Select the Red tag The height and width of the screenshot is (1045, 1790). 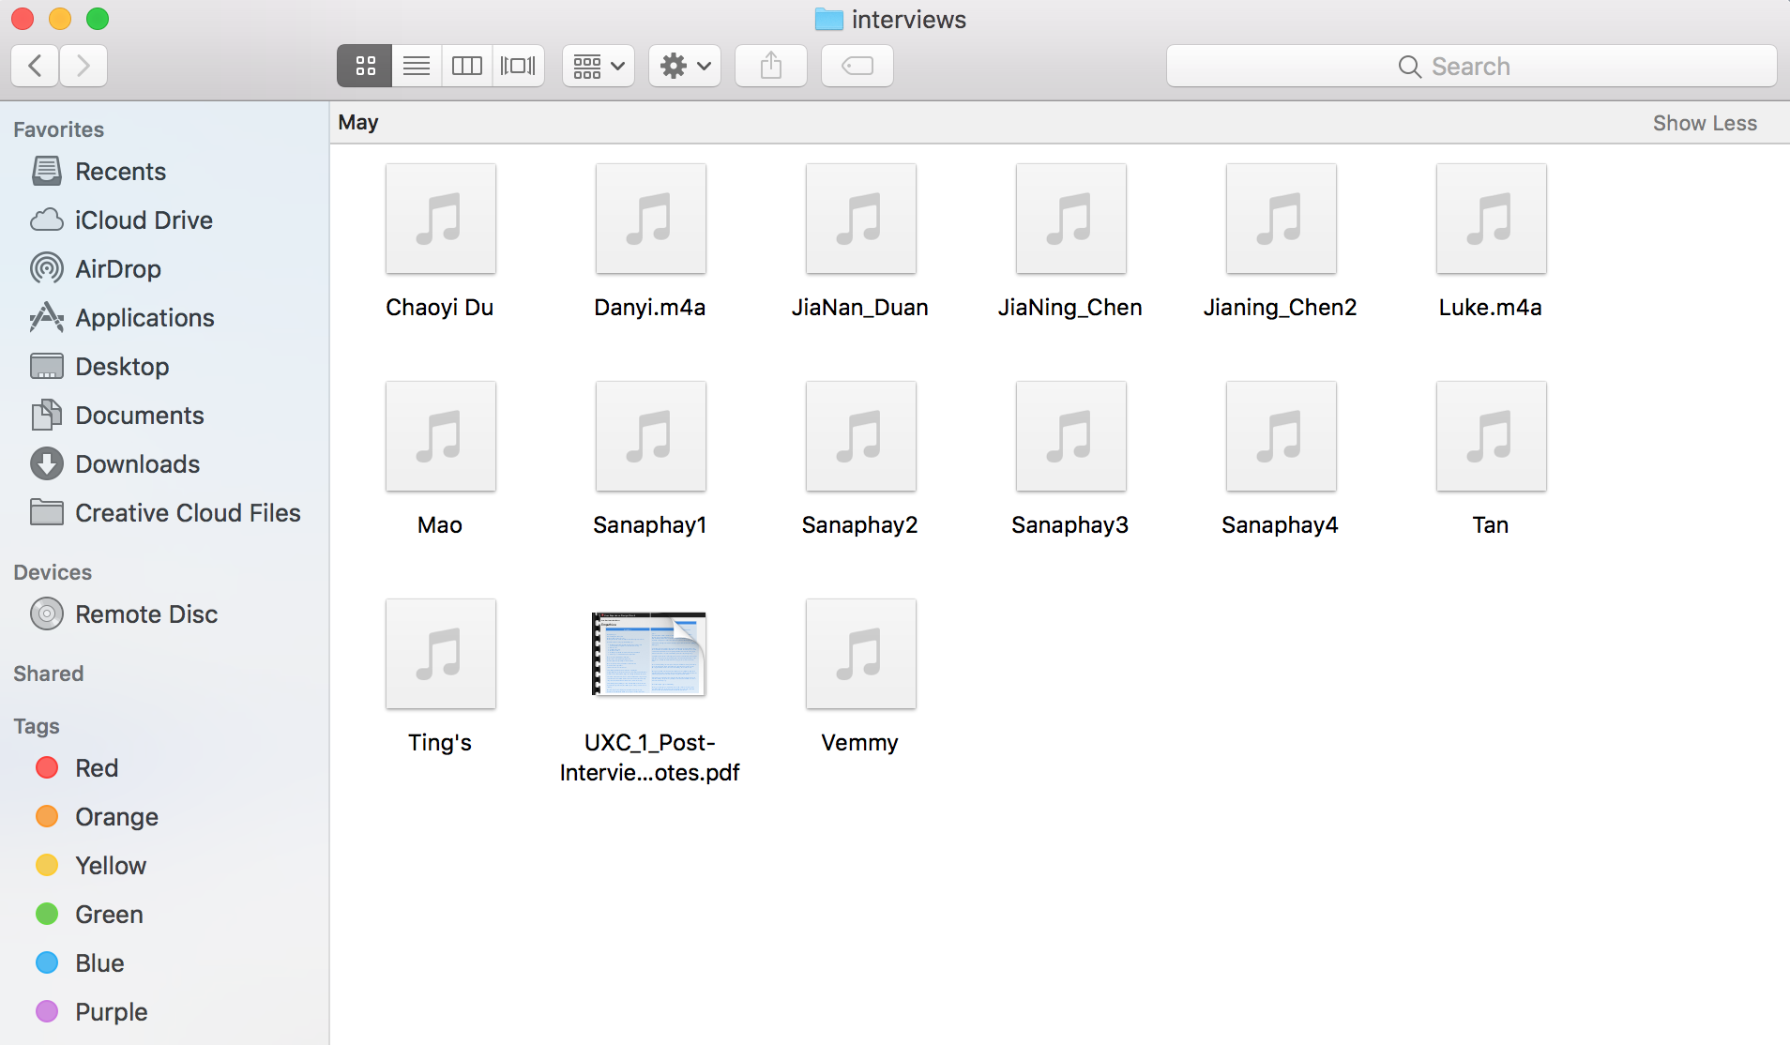point(164,768)
